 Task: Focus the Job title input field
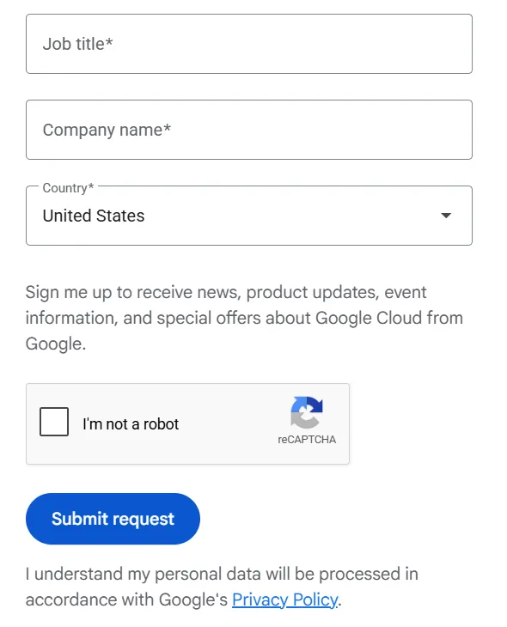249,44
